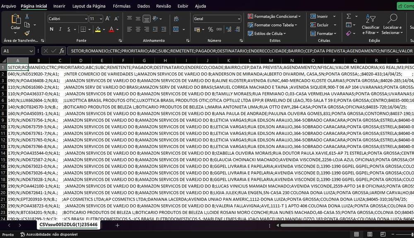Apply red font color A
Viewport: 414px width, 238px height.
[x=111, y=29]
